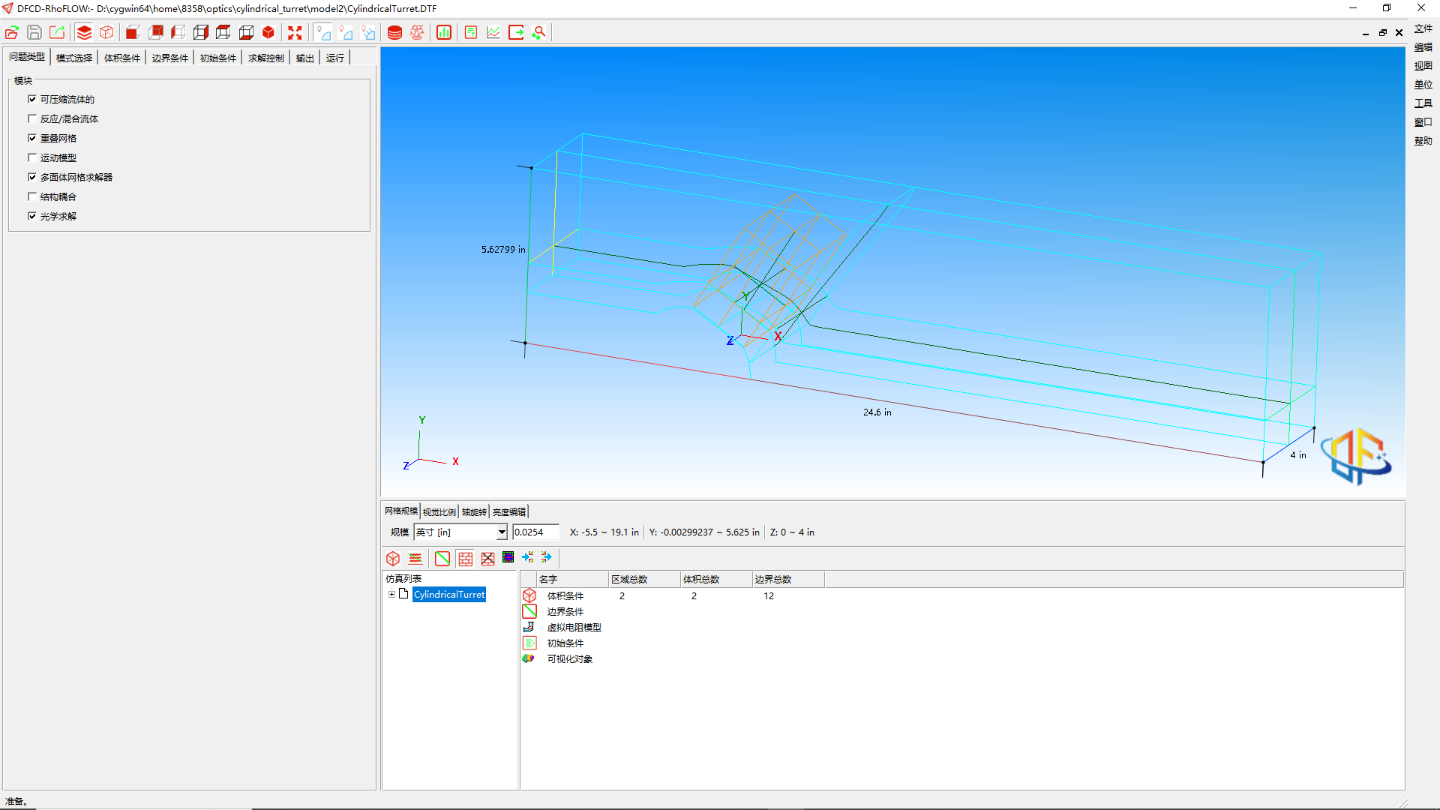Open the 视图 menu

point(1423,66)
